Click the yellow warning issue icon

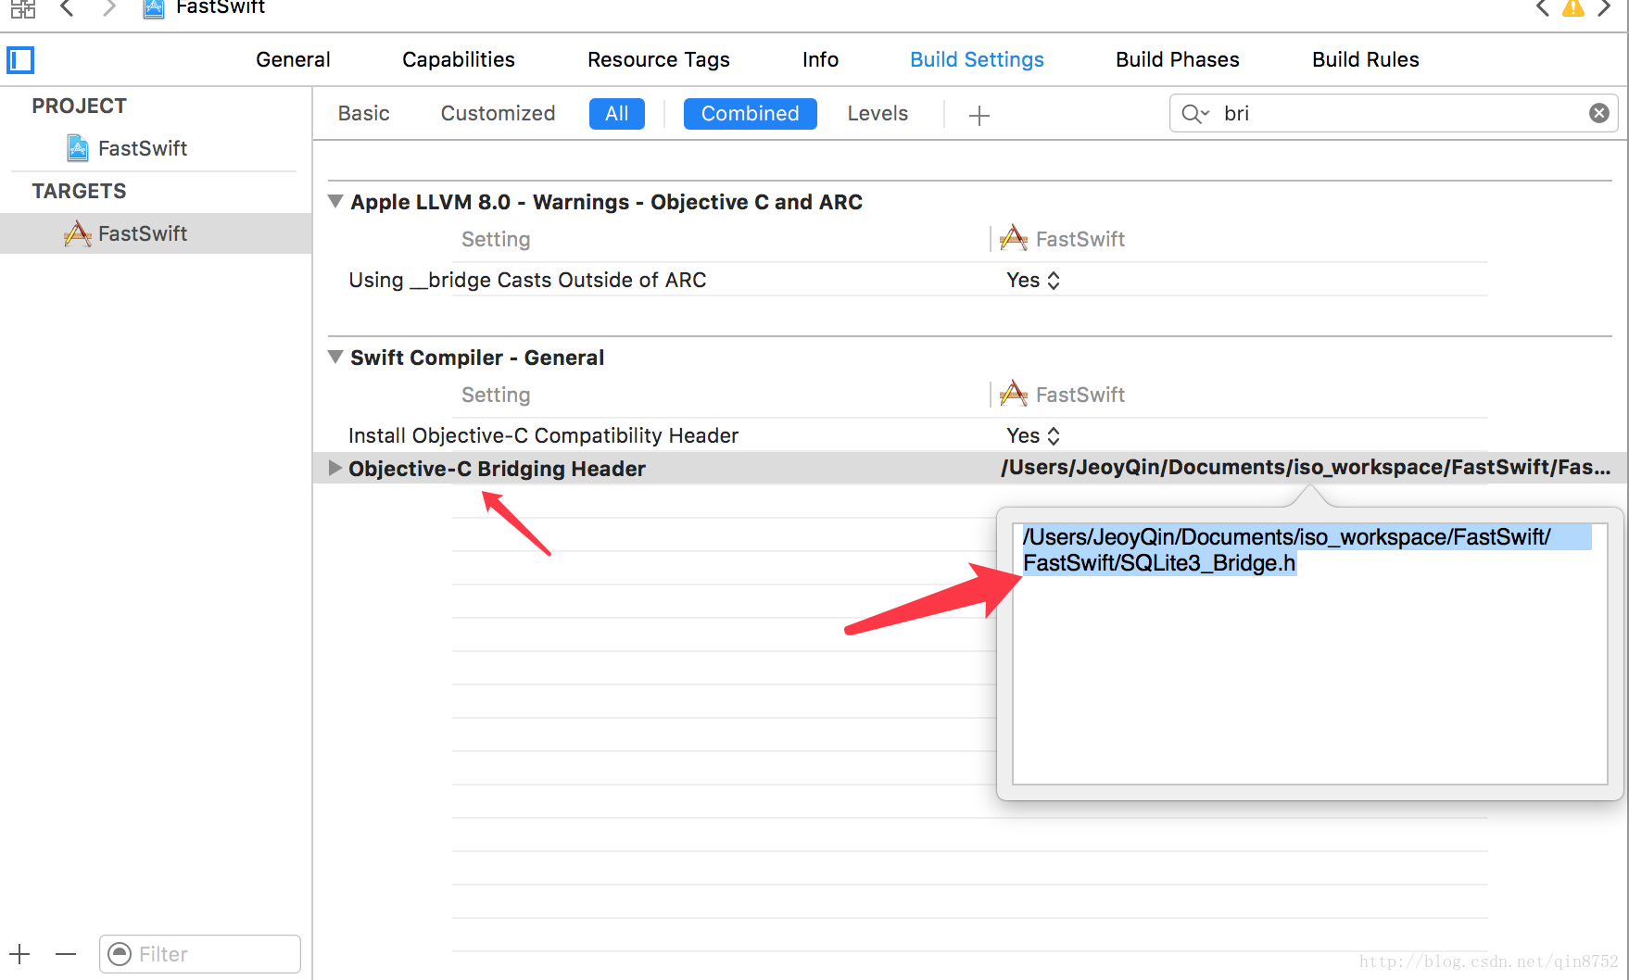[1573, 8]
